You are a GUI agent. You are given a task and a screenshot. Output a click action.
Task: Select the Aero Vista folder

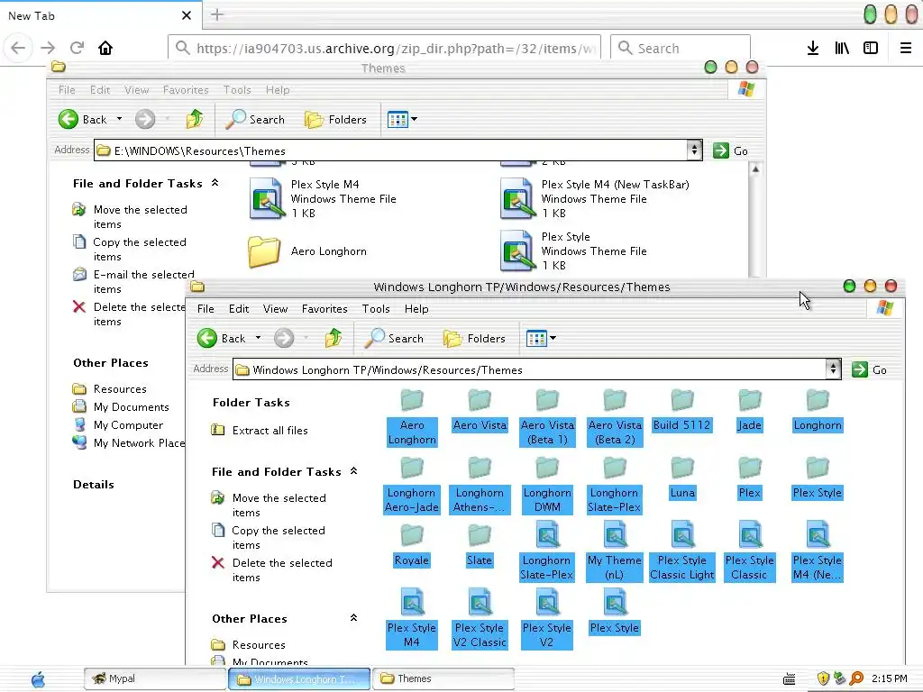pos(480,411)
